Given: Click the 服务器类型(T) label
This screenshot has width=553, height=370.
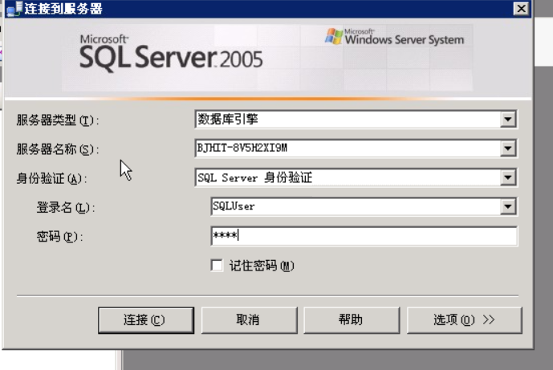Looking at the screenshot, I should point(58,120).
